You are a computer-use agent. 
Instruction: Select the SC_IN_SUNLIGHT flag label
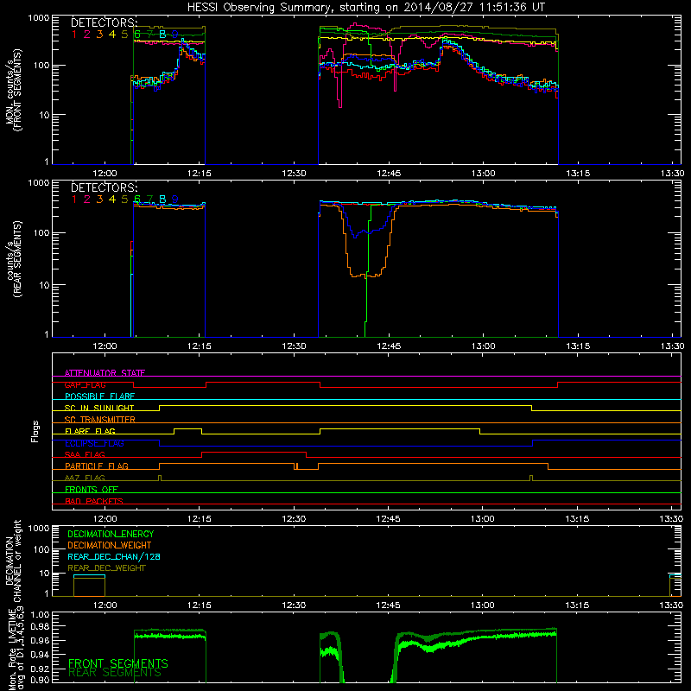[x=99, y=408]
